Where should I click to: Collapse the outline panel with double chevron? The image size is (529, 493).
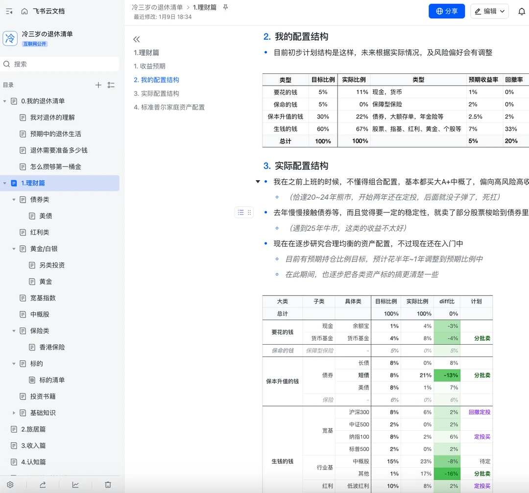click(x=137, y=40)
